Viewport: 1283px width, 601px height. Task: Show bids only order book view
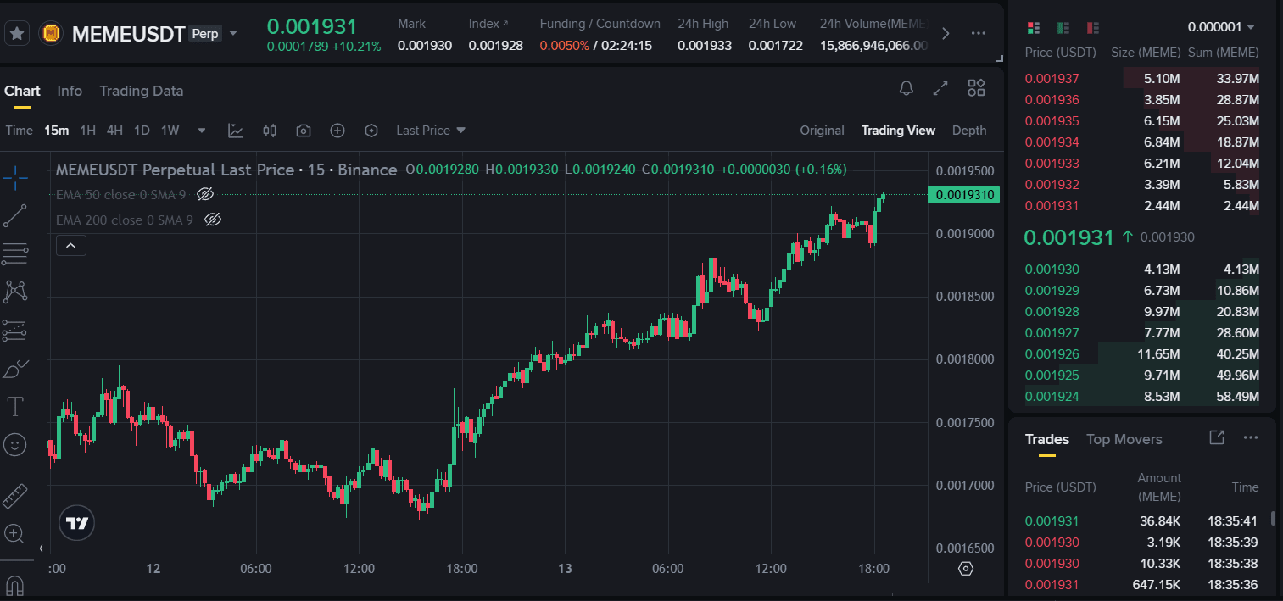(x=1063, y=28)
